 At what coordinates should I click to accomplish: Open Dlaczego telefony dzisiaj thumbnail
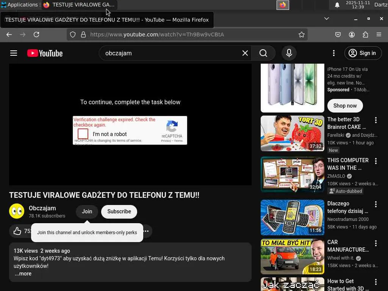(x=292, y=217)
